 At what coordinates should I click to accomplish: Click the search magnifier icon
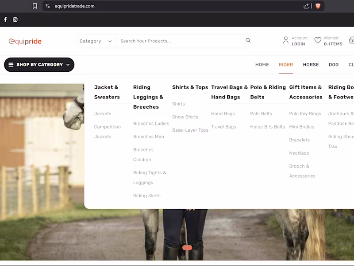coord(248,40)
